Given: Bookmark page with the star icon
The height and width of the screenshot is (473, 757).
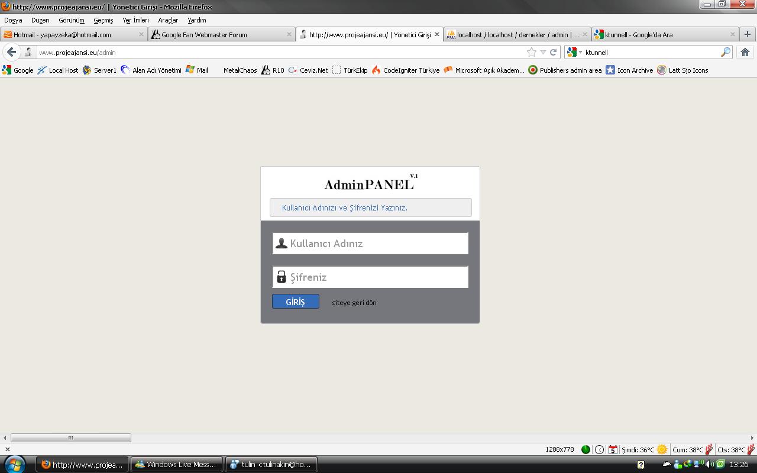Looking at the screenshot, I should 531,52.
